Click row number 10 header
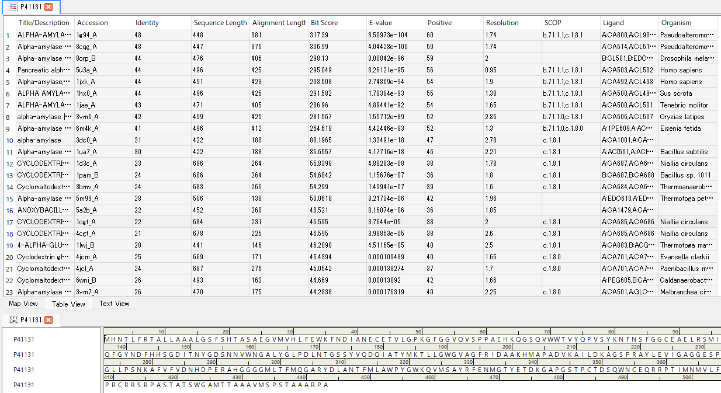 click(x=8, y=141)
